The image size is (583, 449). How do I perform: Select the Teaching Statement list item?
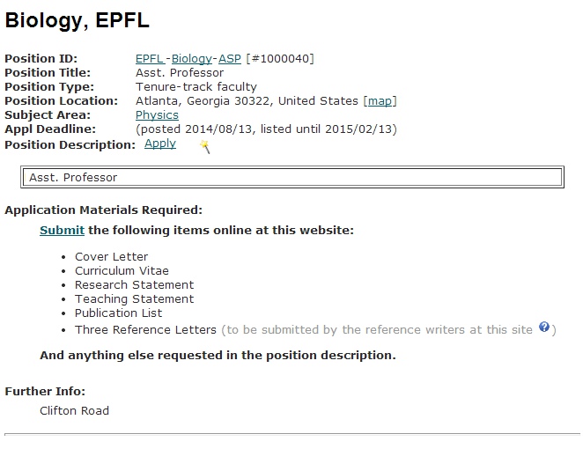coord(134,299)
